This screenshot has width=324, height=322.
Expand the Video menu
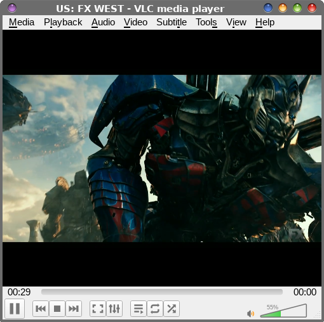click(x=135, y=22)
